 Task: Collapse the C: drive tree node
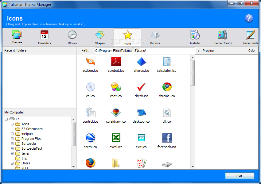(6, 119)
